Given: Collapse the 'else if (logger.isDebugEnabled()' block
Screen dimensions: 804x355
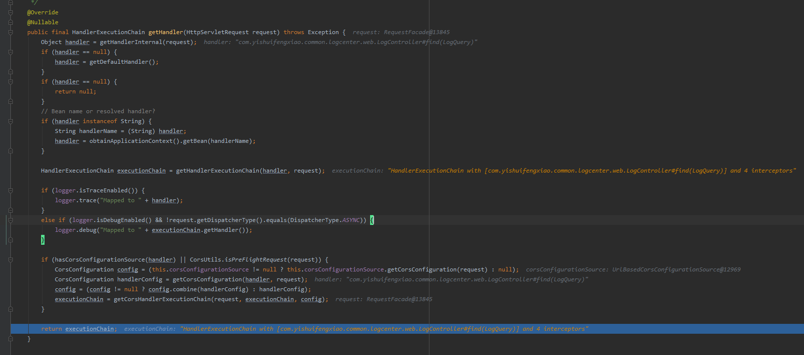Looking at the screenshot, I should click(10, 220).
